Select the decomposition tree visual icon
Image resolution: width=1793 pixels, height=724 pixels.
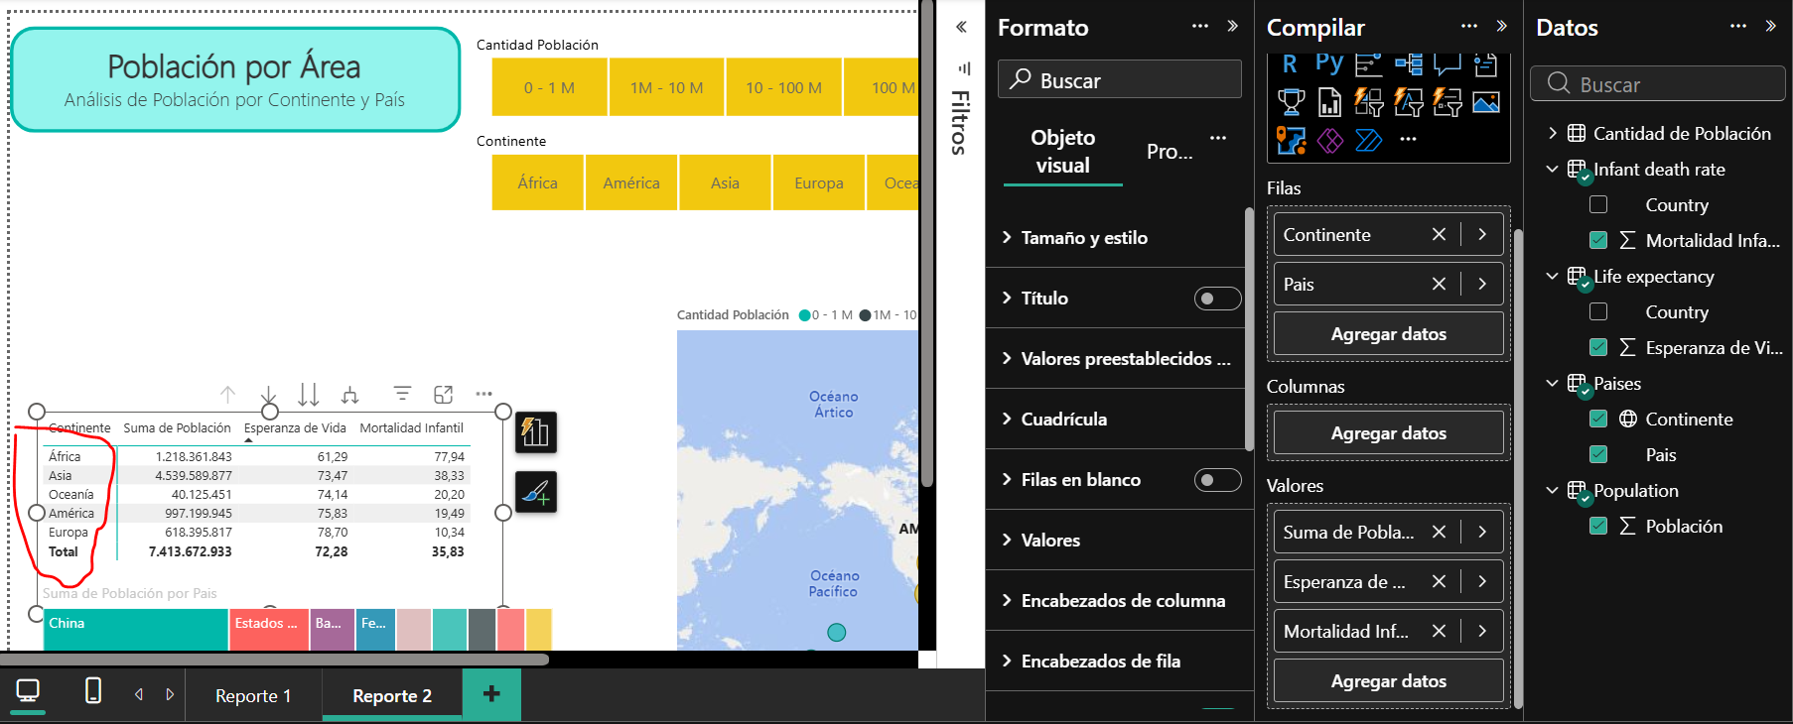click(1408, 64)
